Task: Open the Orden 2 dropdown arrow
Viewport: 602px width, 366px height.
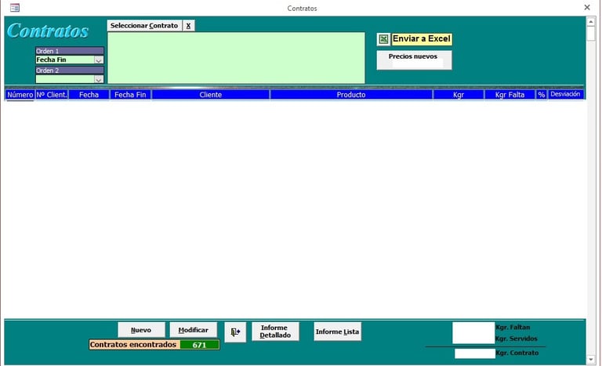Action: click(x=99, y=79)
